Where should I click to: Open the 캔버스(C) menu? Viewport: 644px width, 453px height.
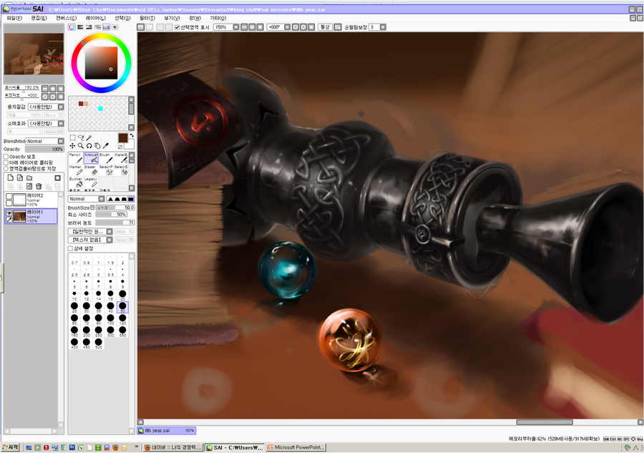coord(66,18)
